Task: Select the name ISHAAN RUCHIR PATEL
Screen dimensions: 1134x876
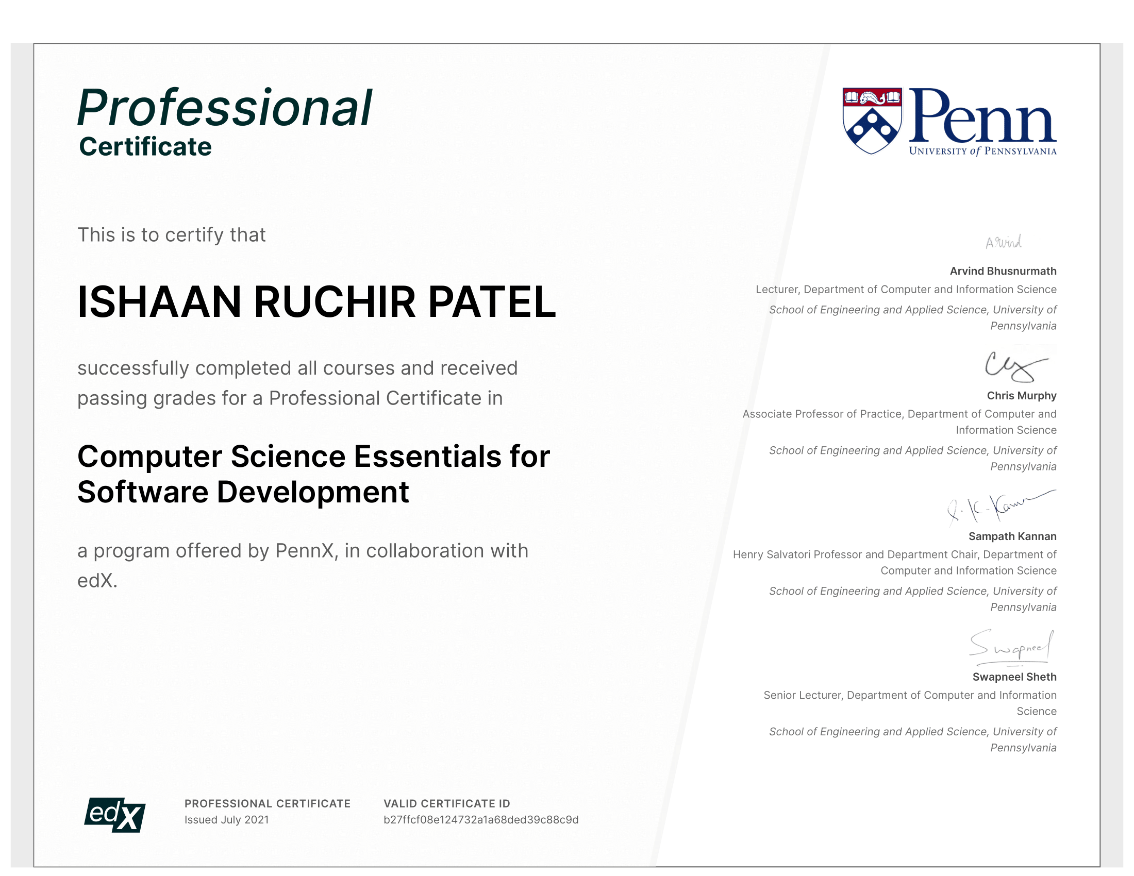Action: [316, 301]
